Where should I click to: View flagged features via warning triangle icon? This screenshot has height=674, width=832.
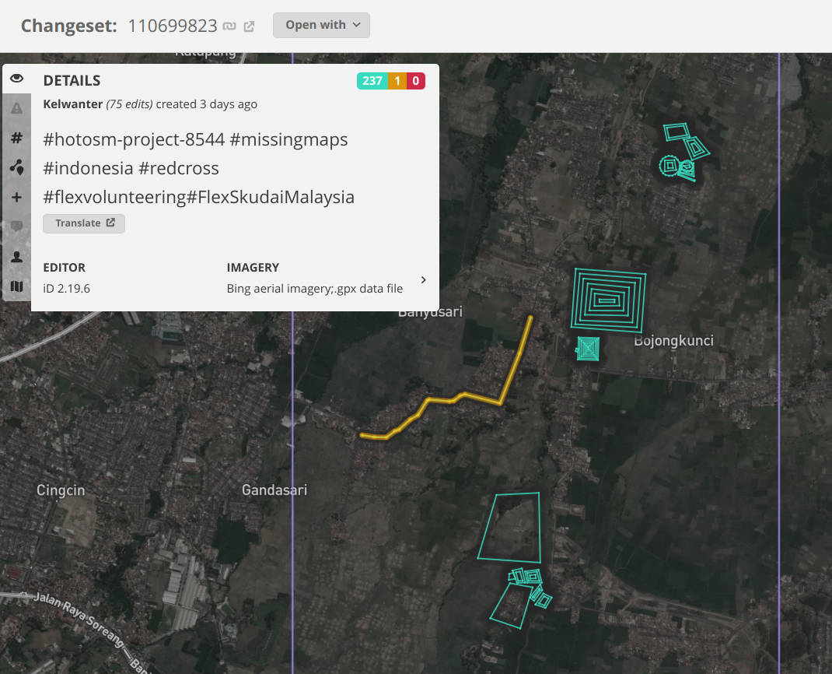[16, 108]
